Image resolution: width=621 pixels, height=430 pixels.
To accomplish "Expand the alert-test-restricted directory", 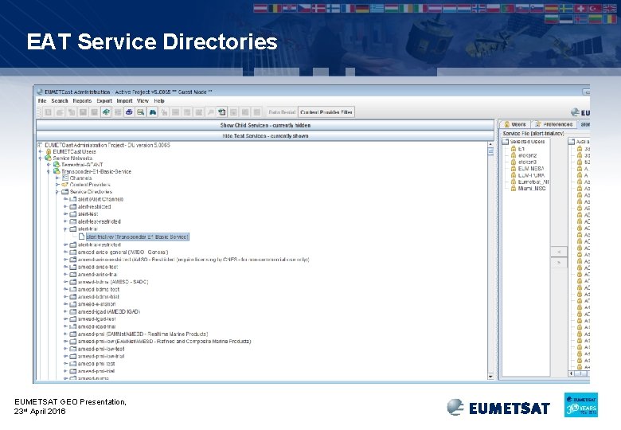I will pos(65,221).
